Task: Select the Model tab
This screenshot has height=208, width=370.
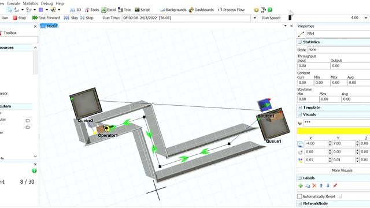Action: [x=49, y=26]
